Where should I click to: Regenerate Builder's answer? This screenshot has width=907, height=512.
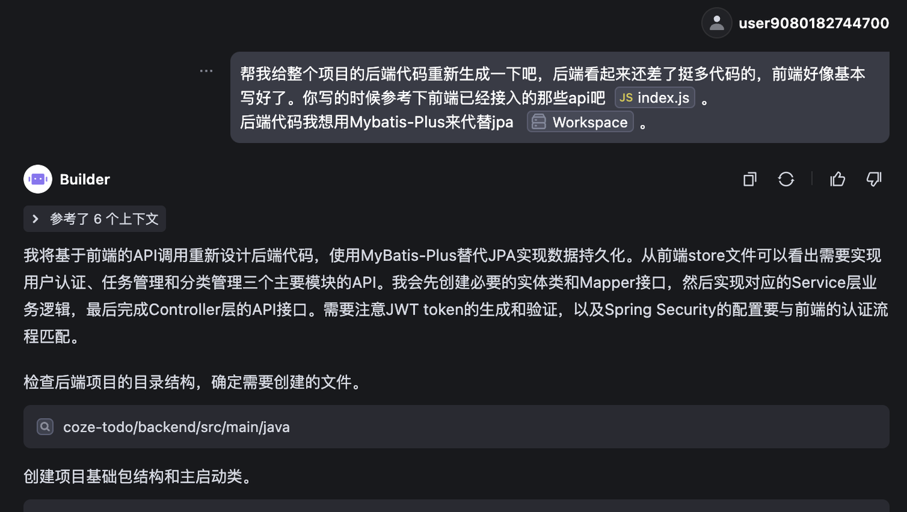coord(785,179)
